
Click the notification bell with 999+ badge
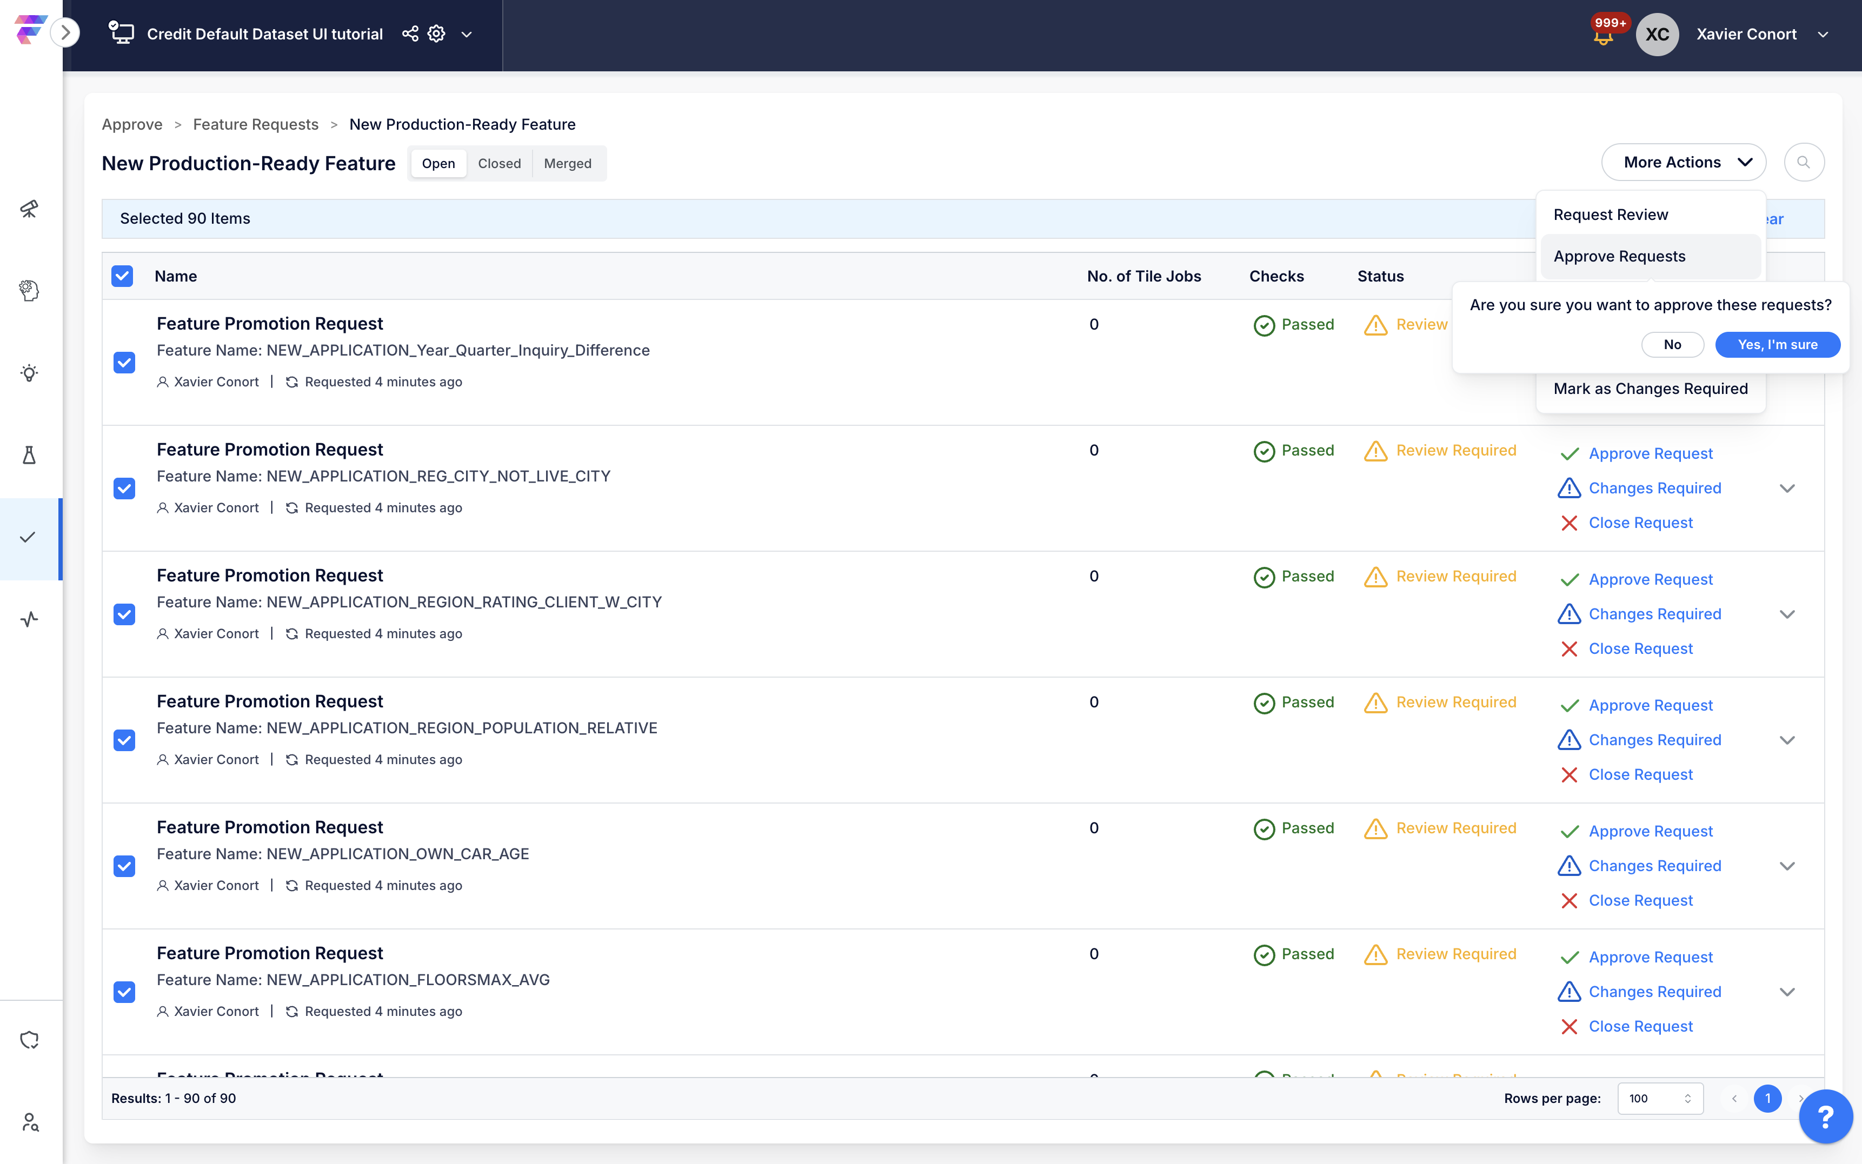coord(1604,36)
